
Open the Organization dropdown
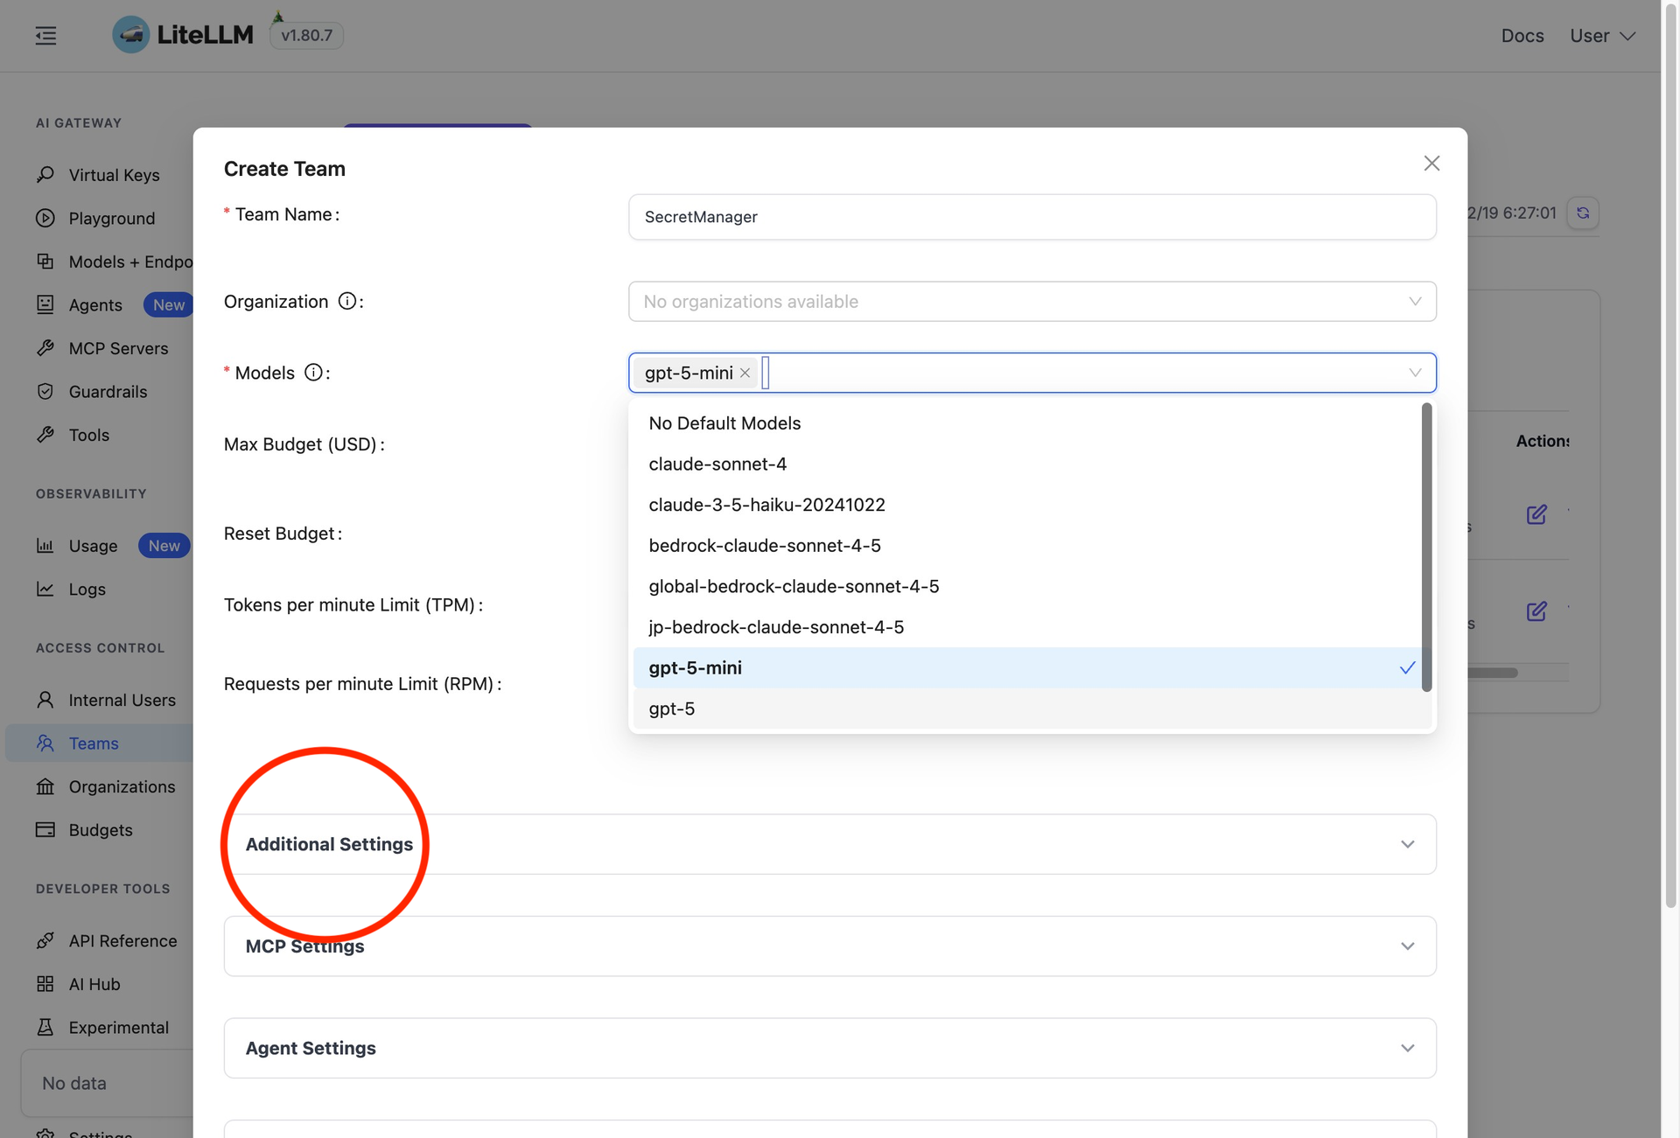(1032, 302)
